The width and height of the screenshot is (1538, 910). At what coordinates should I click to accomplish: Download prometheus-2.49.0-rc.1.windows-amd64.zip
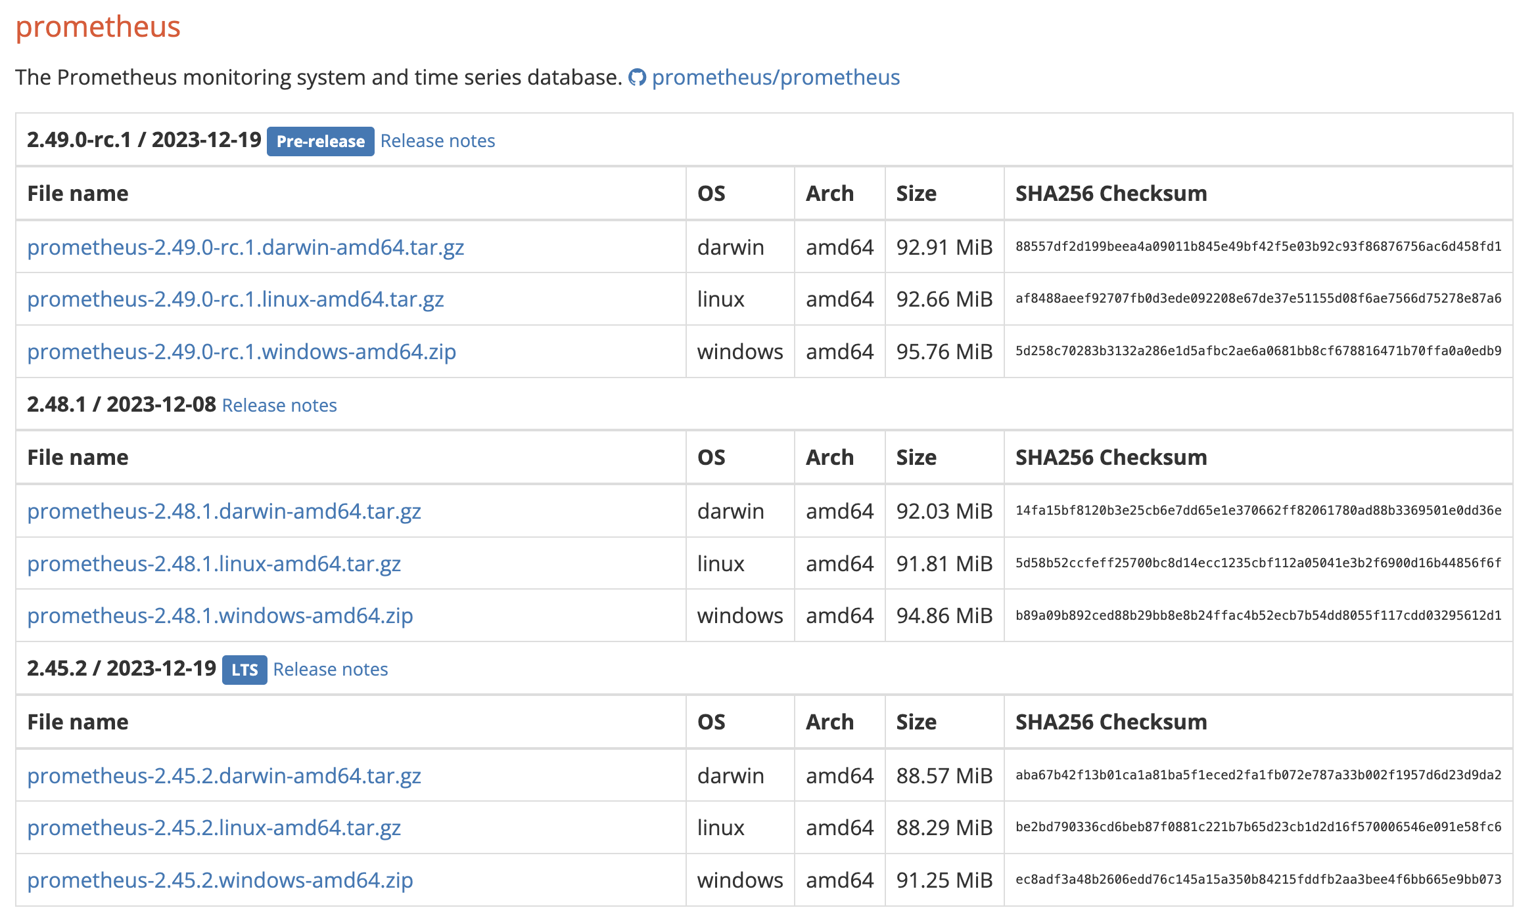(x=241, y=352)
